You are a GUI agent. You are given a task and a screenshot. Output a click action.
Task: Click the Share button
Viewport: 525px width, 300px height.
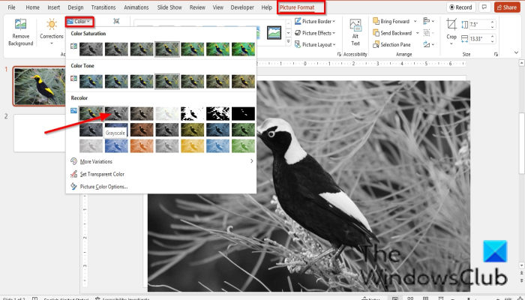pyautogui.click(x=506, y=7)
